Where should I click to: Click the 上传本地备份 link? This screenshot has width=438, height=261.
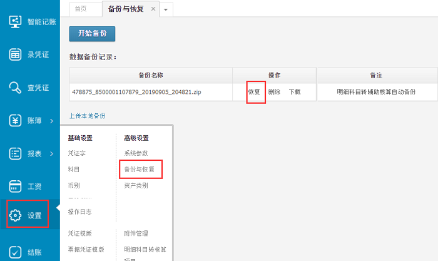[87, 116]
